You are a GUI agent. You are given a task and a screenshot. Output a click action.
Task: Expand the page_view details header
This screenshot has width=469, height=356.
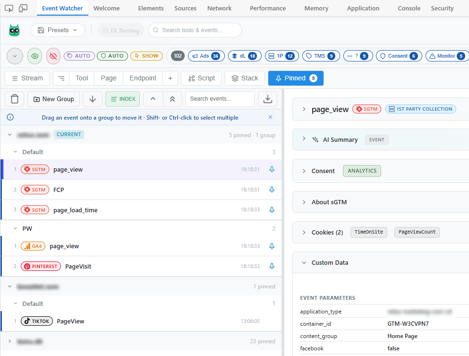tap(304, 109)
